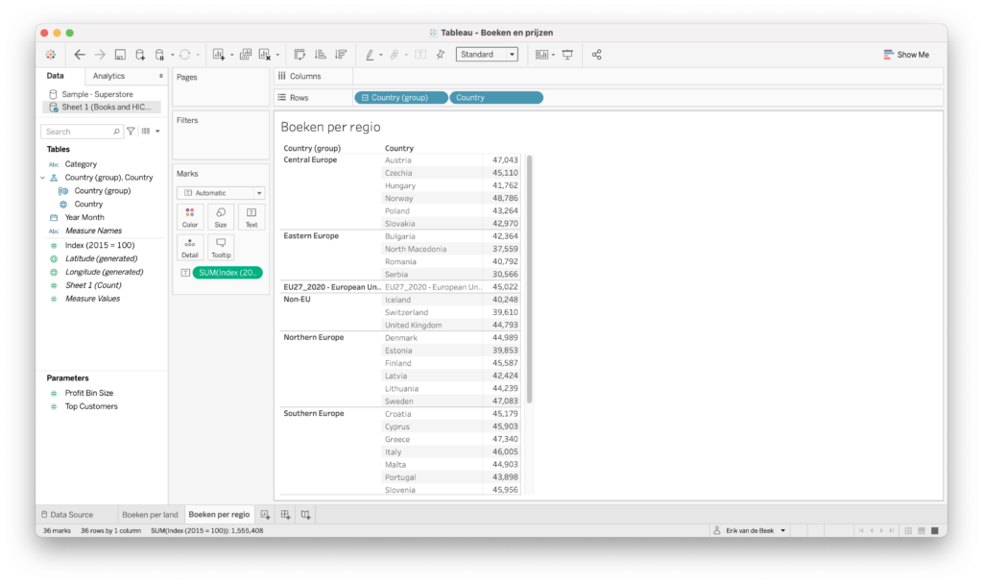This screenshot has width=983, height=584.
Task: Click the Swap Rows and Columns icon
Action: (x=300, y=55)
